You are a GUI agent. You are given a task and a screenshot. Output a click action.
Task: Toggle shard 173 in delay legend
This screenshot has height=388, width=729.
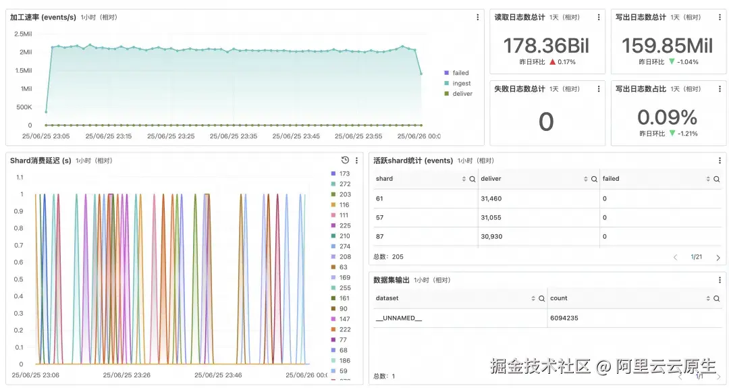point(340,173)
